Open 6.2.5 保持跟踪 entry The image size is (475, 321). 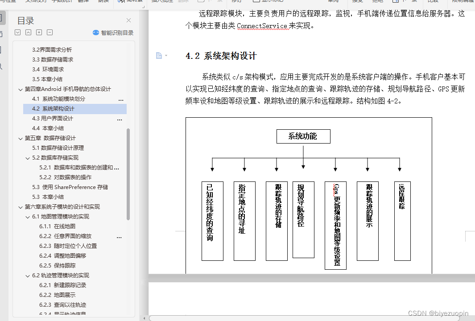[x=57, y=266]
